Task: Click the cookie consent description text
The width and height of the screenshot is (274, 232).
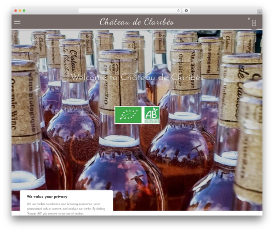Action: click(x=66, y=208)
